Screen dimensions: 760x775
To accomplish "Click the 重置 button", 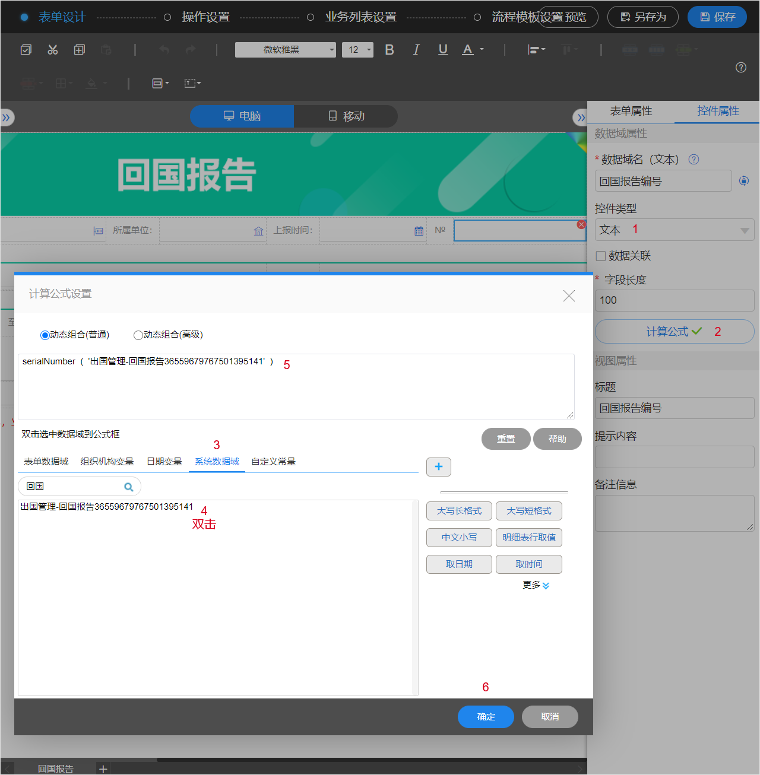I will pos(506,439).
